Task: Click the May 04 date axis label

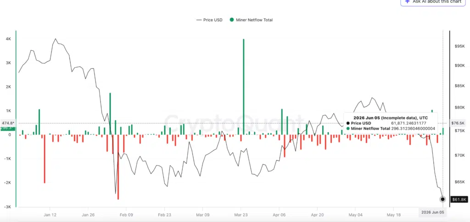Action: [x=356, y=215]
